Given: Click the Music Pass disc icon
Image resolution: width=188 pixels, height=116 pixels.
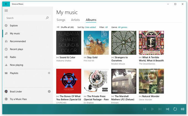Looking at the screenshot, I should pyautogui.click(x=6, y=99).
